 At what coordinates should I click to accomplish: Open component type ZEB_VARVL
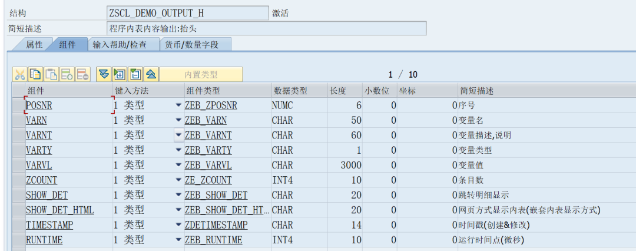(x=208, y=166)
